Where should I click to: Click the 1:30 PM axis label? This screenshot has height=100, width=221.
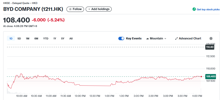click(124, 96)
